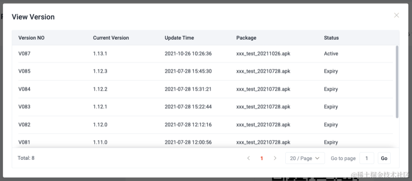Image resolution: width=412 pixels, height=181 pixels.
Task: Click the Package column header
Action: (246, 38)
